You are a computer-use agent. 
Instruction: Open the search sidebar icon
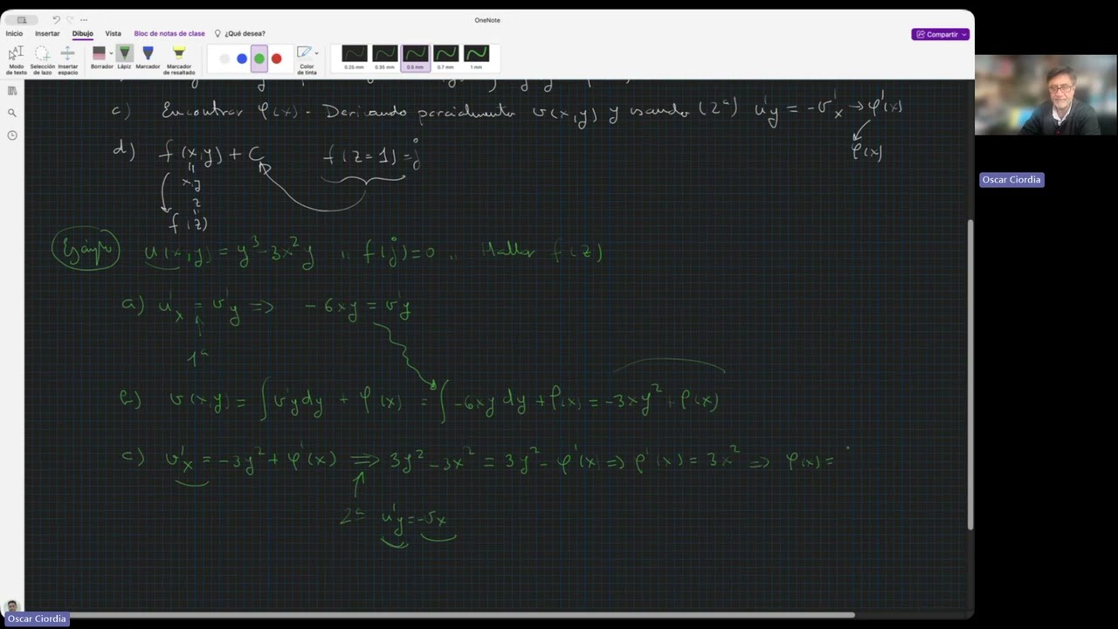(12, 113)
